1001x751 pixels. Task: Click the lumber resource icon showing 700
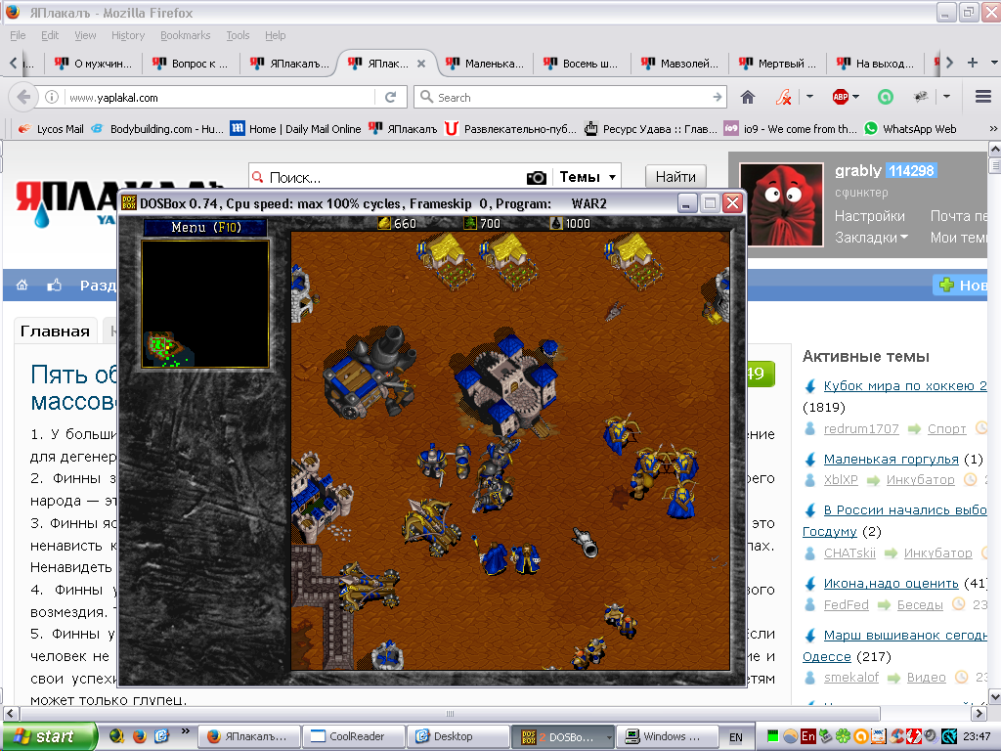(x=470, y=223)
